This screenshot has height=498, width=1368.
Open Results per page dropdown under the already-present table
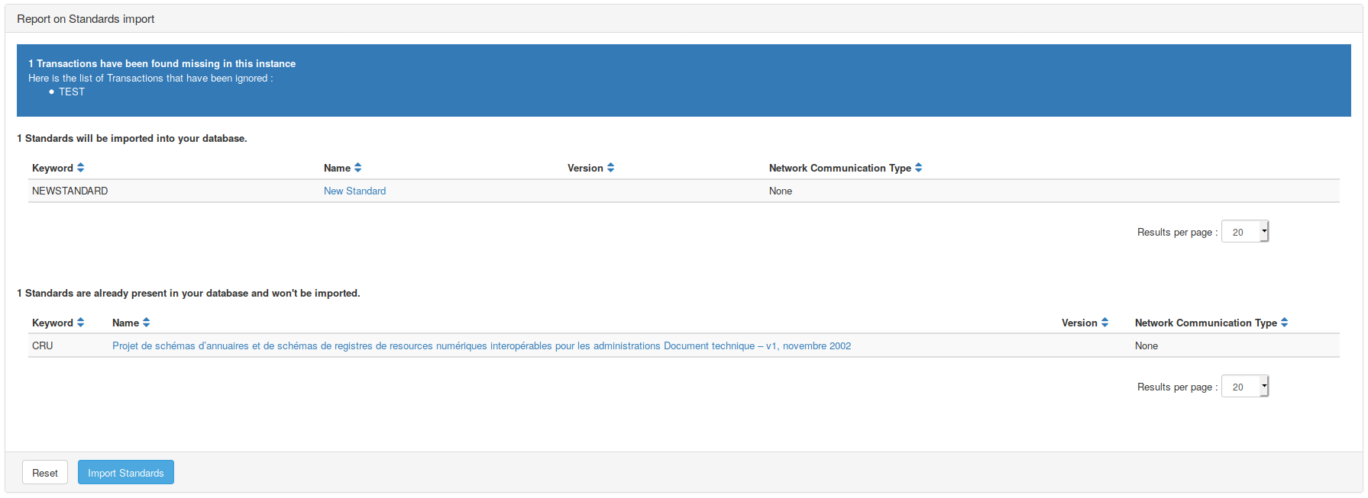[1244, 387]
